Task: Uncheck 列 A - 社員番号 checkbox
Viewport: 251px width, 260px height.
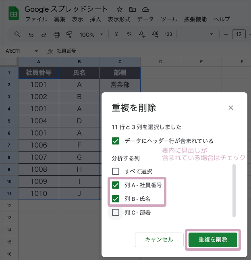Action: 116,185
